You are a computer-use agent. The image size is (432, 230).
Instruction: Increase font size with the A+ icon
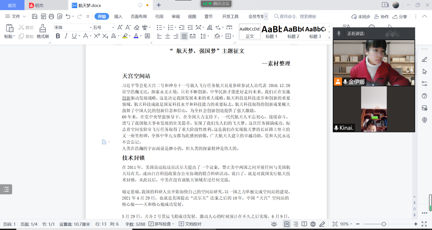coord(120,28)
